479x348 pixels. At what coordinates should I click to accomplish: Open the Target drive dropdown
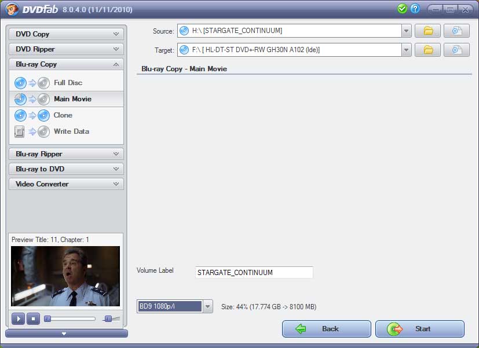pos(406,50)
